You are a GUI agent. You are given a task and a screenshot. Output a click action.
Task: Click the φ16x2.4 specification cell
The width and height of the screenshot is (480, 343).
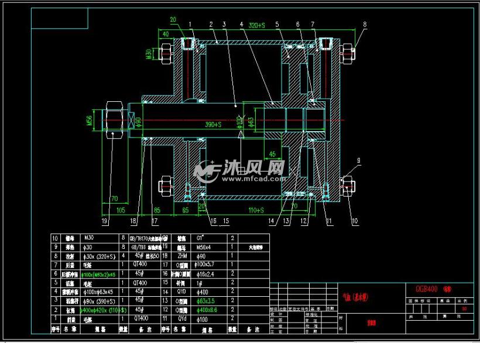coord(205,275)
